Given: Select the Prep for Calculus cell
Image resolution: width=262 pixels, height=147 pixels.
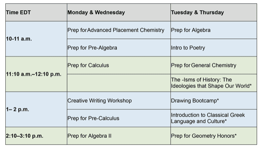Looking at the screenshot, I should [x=119, y=65].
